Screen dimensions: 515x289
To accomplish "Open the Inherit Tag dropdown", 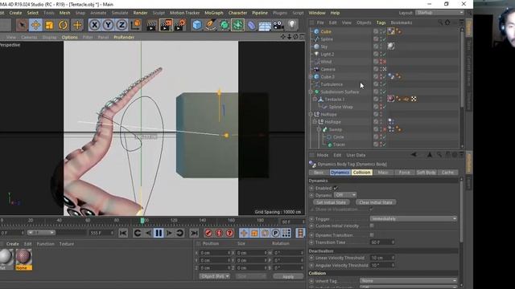I will click(x=409, y=281).
